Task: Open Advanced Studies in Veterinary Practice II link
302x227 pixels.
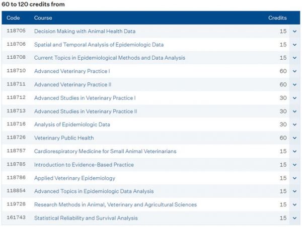Action: tap(86, 111)
